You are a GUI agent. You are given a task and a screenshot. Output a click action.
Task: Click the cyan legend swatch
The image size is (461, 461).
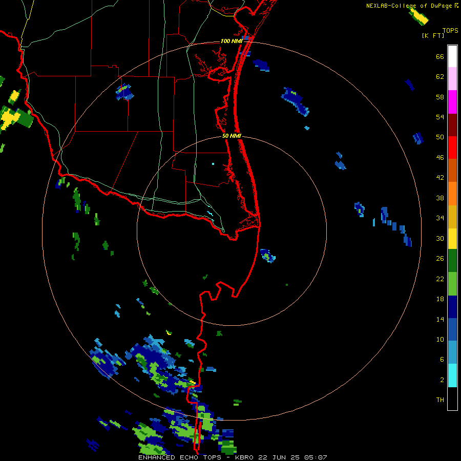click(452, 375)
